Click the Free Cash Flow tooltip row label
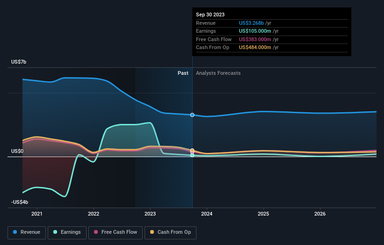384x245 pixels. [214, 39]
